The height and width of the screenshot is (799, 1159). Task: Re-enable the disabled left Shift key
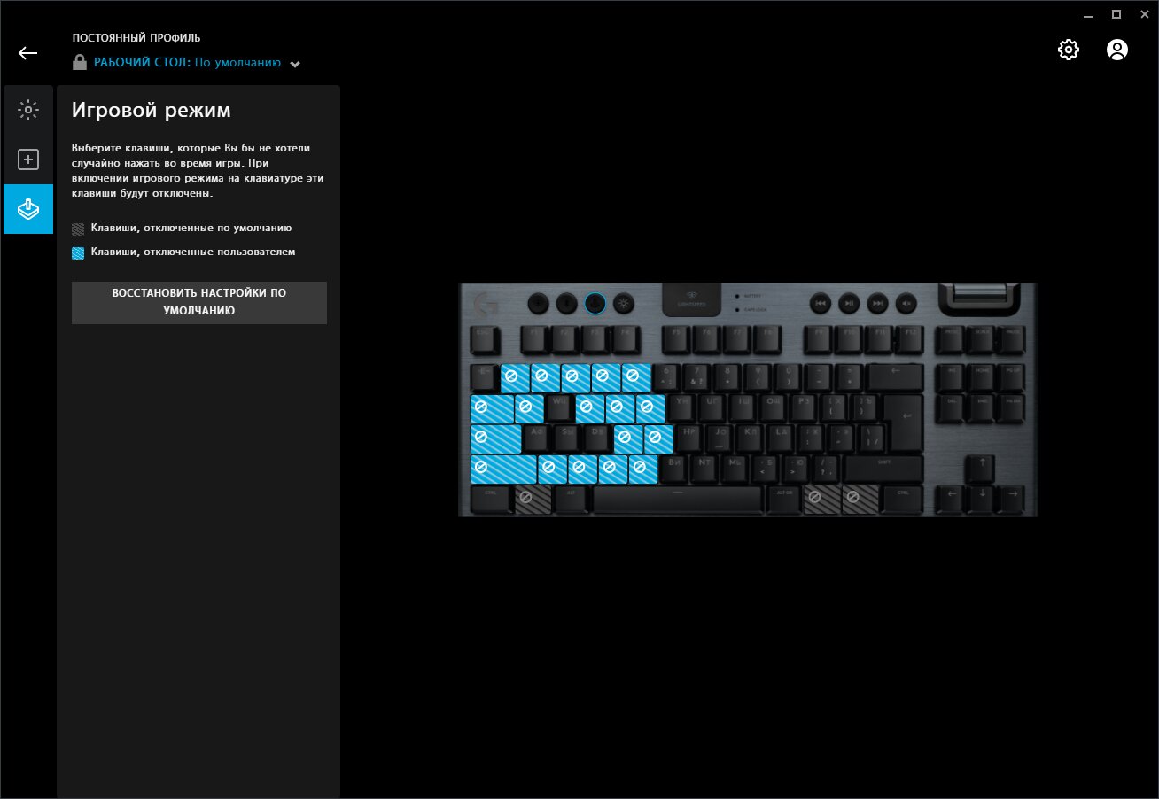click(502, 469)
